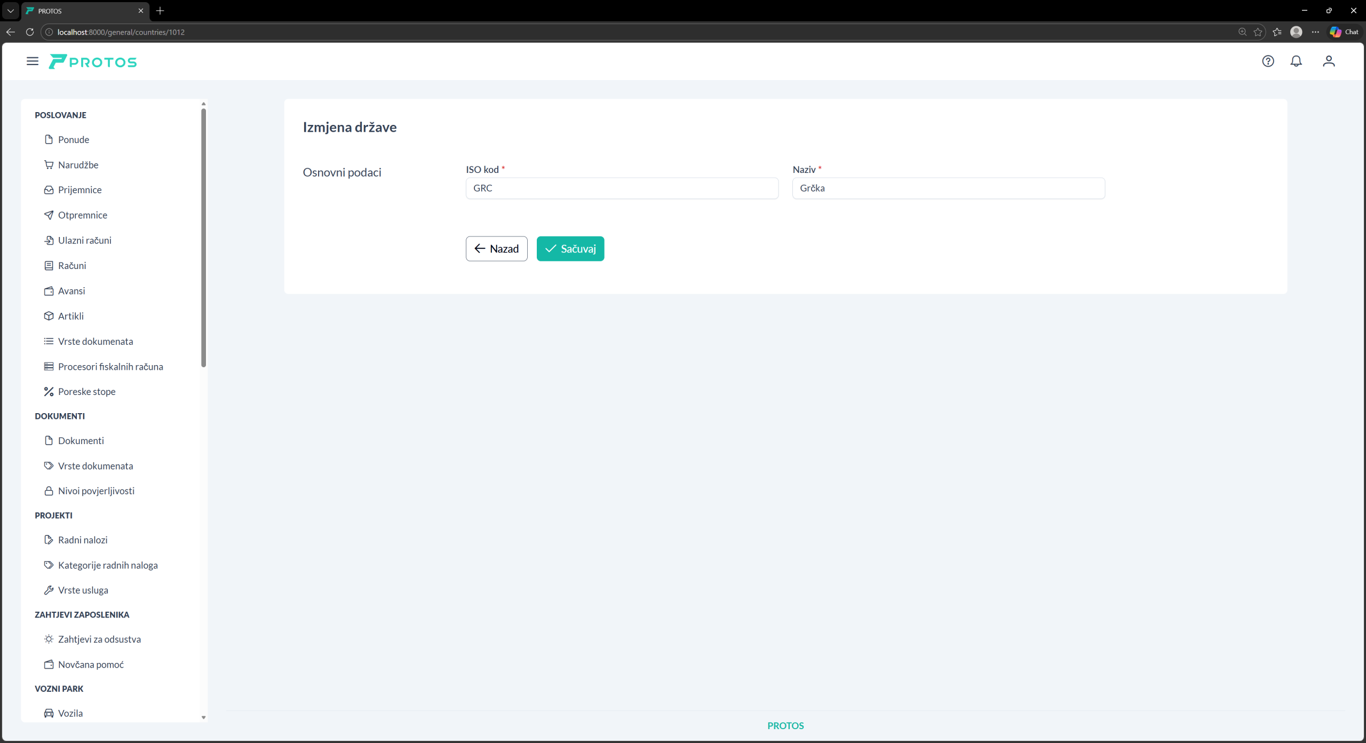1366x743 pixels.
Task: Click the Vozila car icon
Action: (x=49, y=713)
